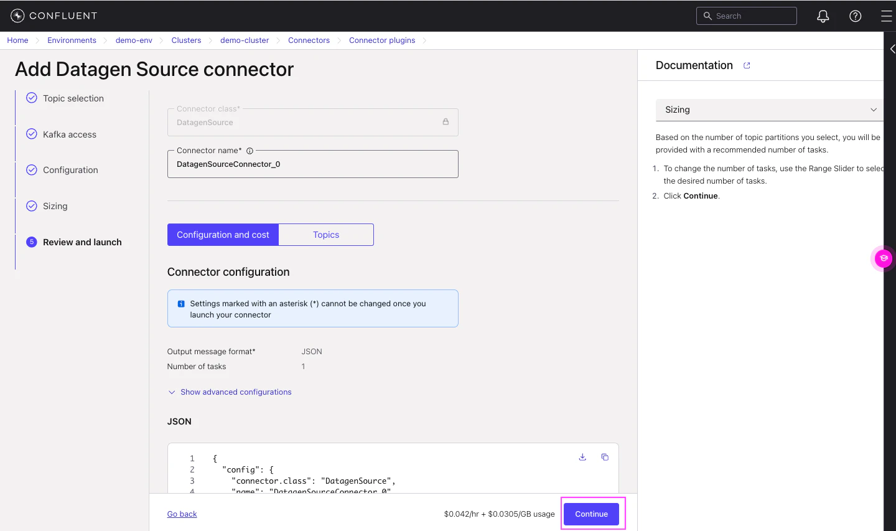Image resolution: width=896 pixels, height=531 pixels.
Task: Click the Sizing step checkmark icon
Action: (x=32, y=206)
